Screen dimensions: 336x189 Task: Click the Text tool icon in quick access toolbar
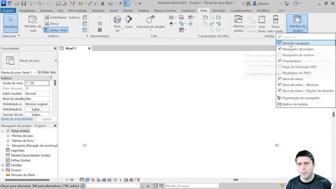click(x=103, y=4)
